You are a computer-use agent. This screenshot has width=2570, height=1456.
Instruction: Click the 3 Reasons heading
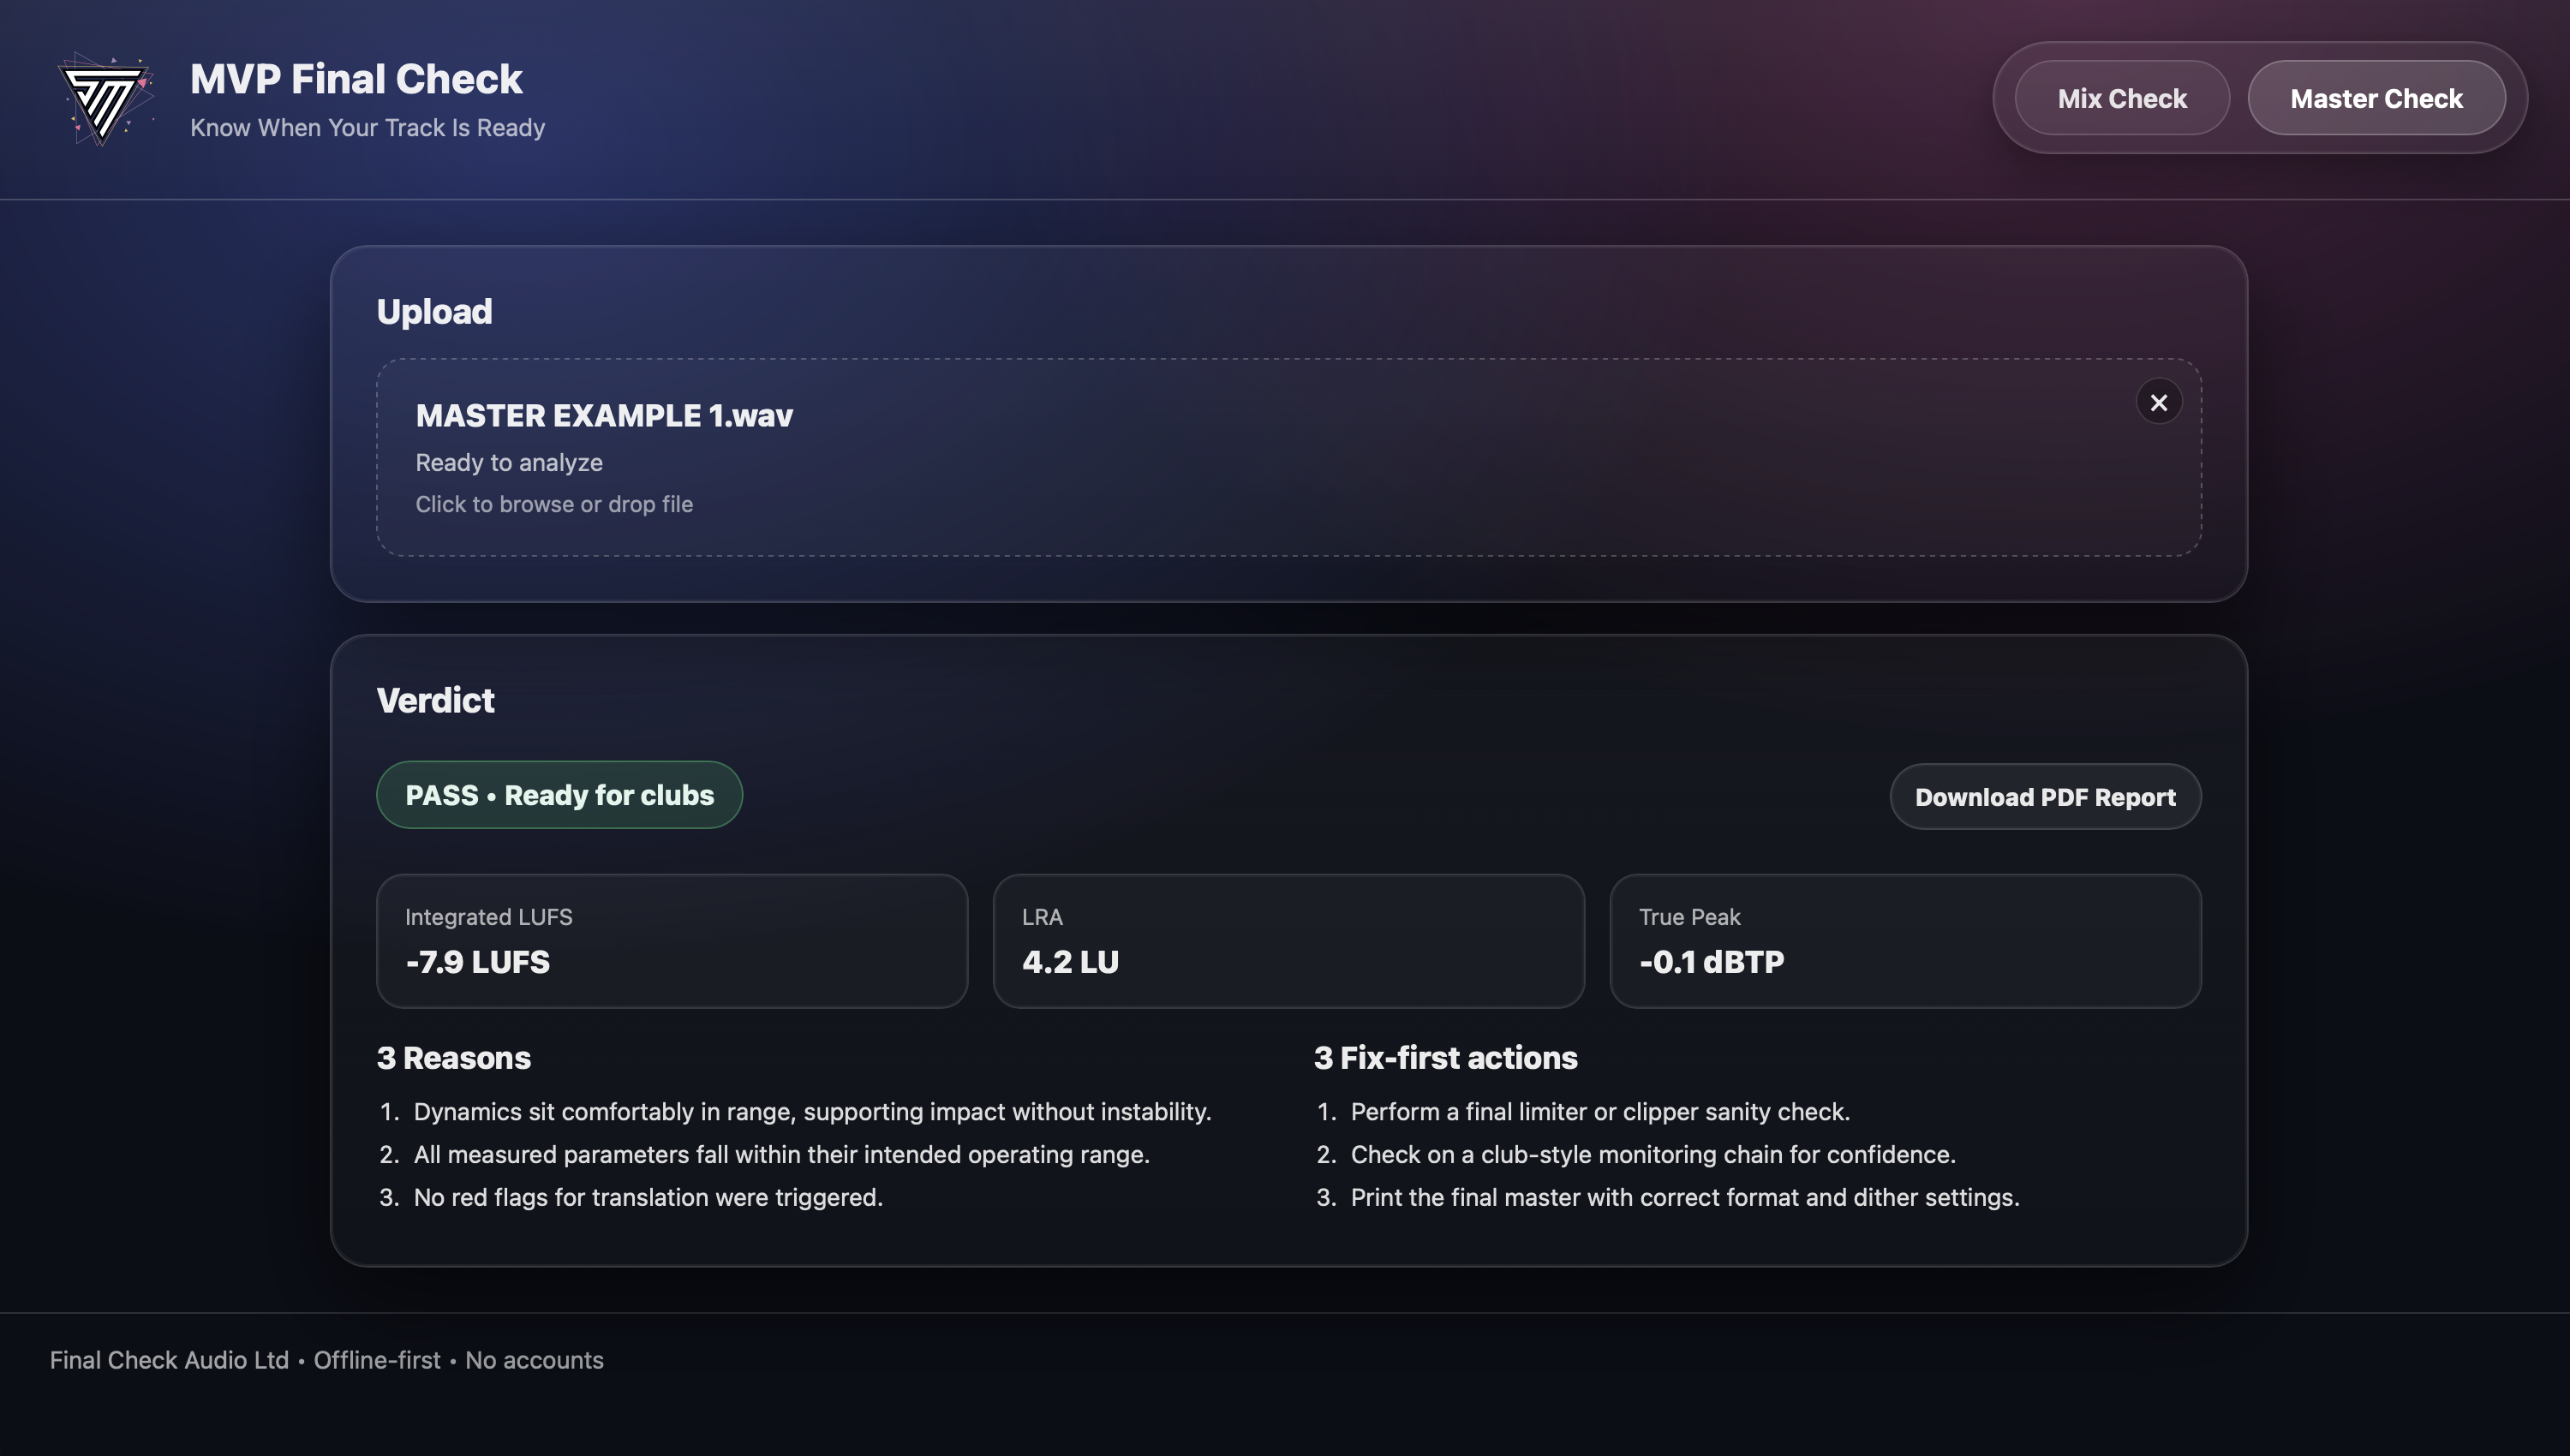[453, 1058]
